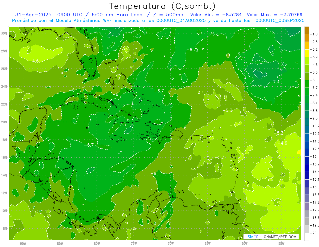Click the '-8.1' legend label
The height and width of the screenshot is (247, 319).
click(314, 103)
